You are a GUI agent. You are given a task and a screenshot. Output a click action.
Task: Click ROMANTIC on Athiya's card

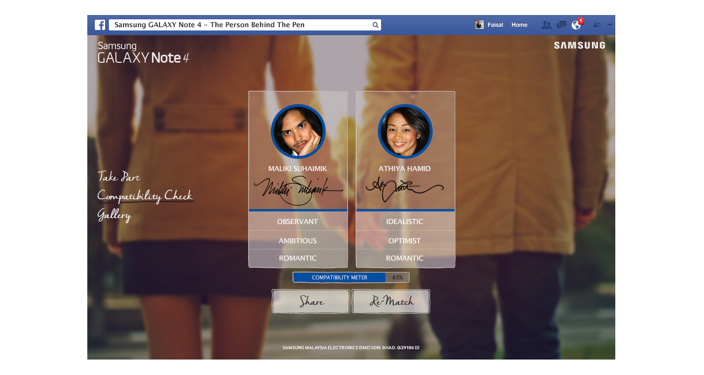pos(405,258)
